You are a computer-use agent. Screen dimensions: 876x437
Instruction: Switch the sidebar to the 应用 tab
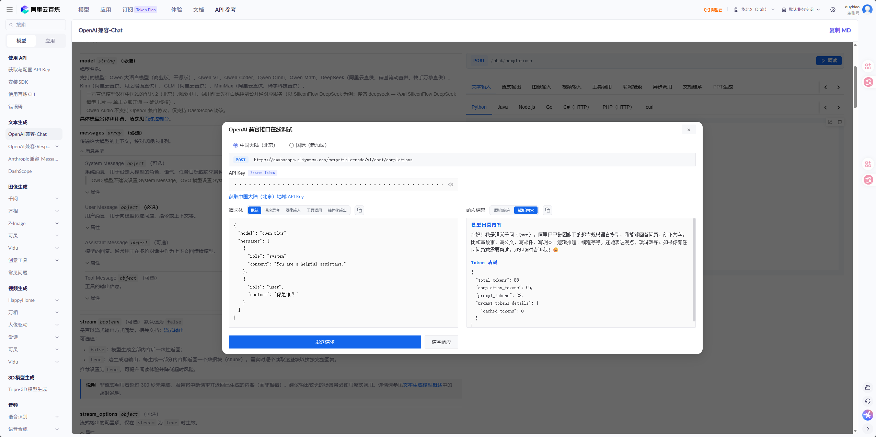point(50,41)
